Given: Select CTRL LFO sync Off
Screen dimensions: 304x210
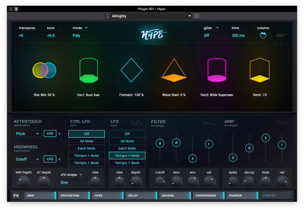Looking at the screenshot, I should 87,134.
